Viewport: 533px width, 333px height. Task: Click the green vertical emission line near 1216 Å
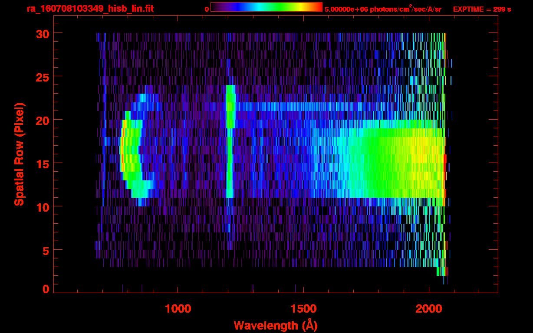pyautogui.click(x=230, y=141)
